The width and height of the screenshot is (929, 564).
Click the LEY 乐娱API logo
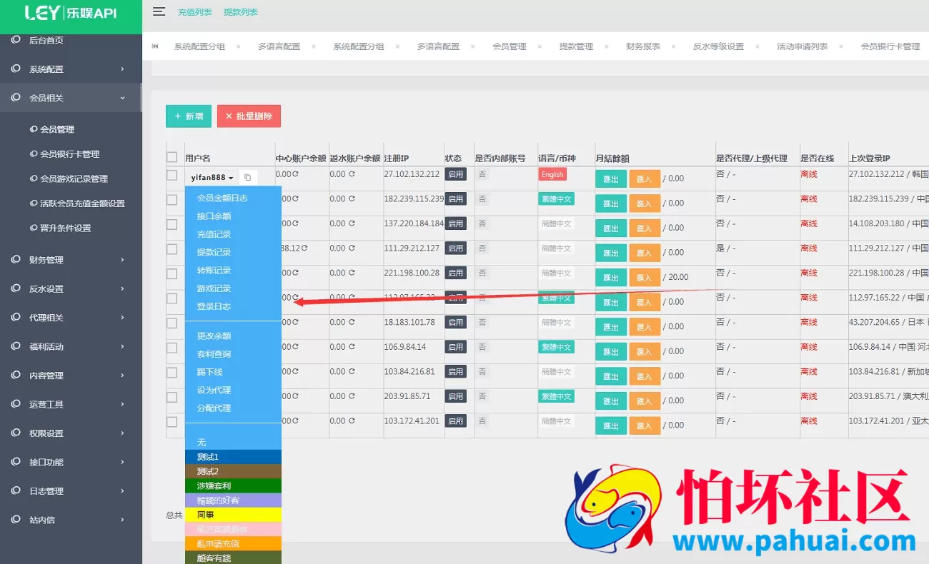tap(71, 13)
